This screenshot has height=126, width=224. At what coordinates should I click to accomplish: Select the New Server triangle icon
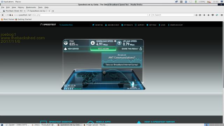(65, 49)
